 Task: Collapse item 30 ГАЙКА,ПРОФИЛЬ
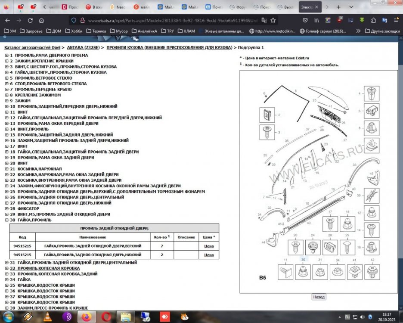tap(6, 220)
